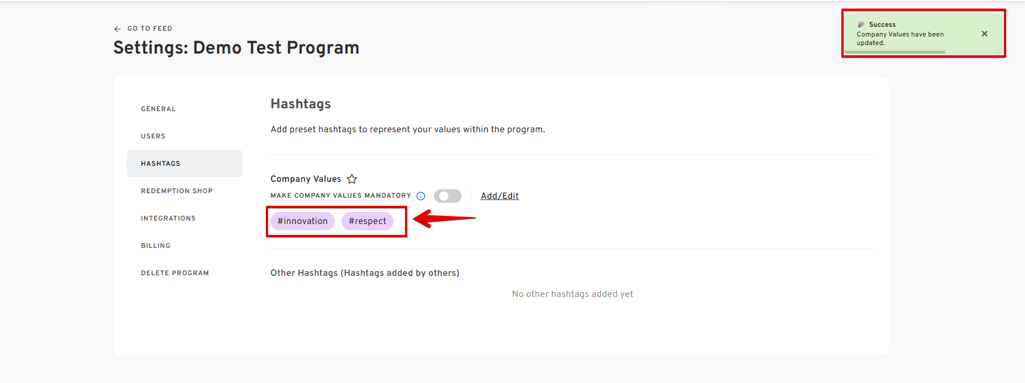The image size is (1025, 383).
Task: Dismiss the Success notification with the X
Action: [984, 34]
